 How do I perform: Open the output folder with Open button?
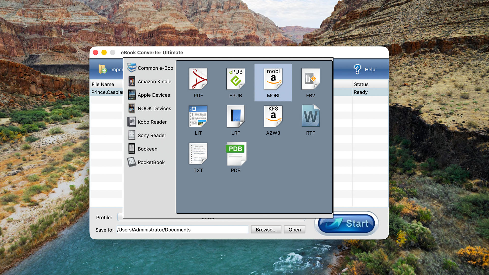[x=295, y=230]
